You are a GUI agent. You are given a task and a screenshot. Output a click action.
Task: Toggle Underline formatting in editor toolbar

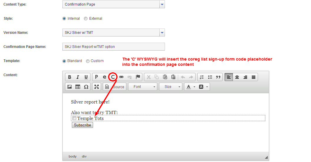coord(86,77)
